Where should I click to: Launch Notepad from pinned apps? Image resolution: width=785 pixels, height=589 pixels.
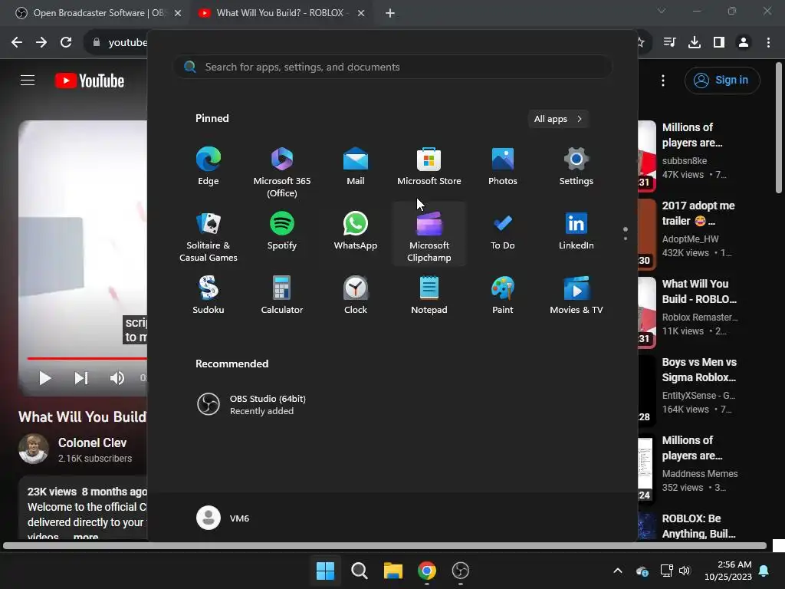tap(429, 295)
